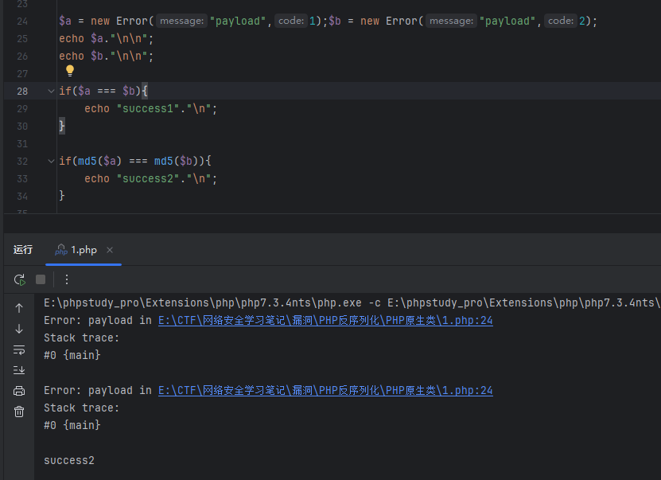Toggle soft-wrap in console output

(x=19, y=349)
